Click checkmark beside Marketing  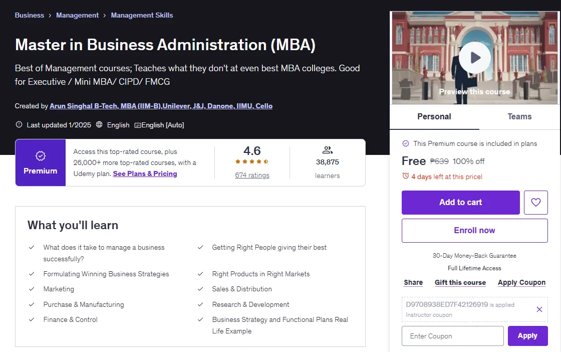pos(32,289)
